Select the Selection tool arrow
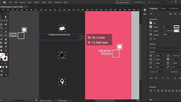Image resolution: width=181 pixels, height=102 pixels. point(1,17)
